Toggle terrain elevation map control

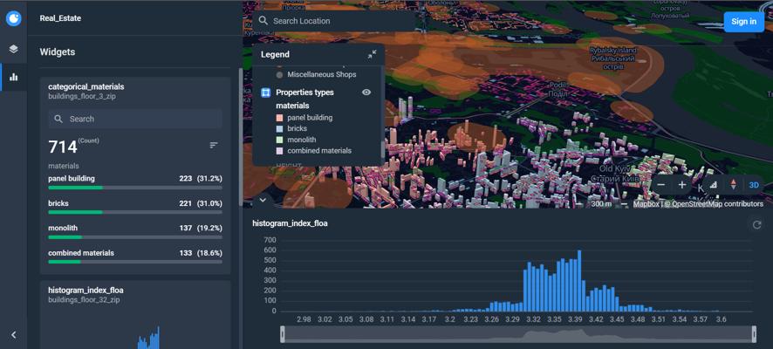click(x=713, y=185)
